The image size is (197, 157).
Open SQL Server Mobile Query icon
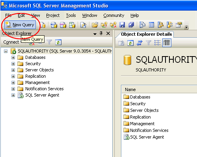[x=83, y=25]
